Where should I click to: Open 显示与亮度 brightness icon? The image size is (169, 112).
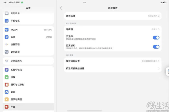point(6,99)
